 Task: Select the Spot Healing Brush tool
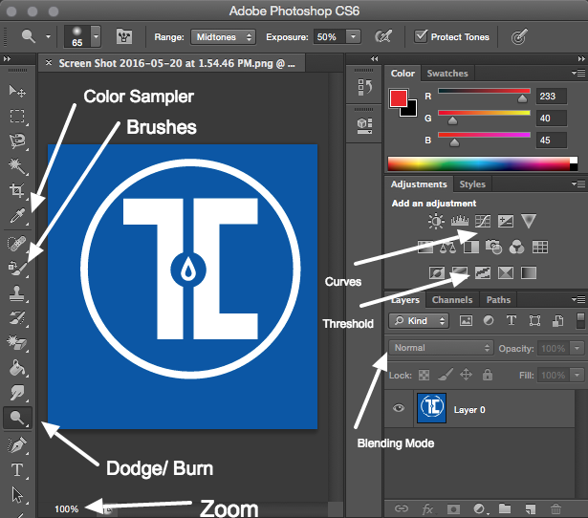(17, 244)
